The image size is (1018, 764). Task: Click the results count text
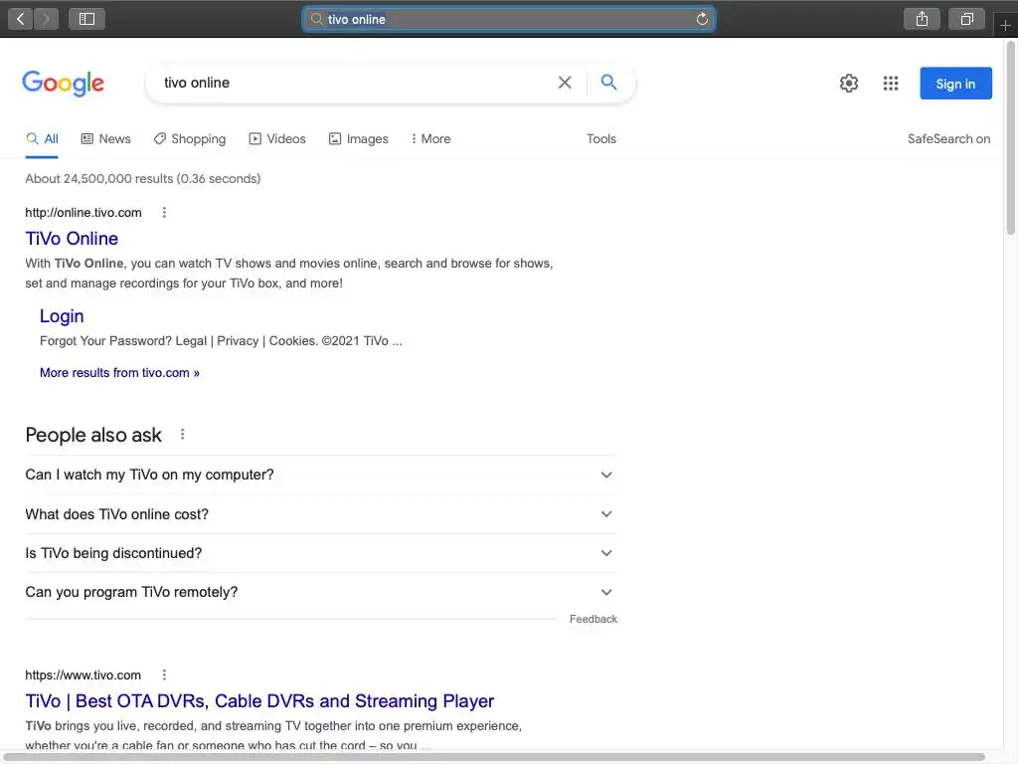point(143,179)
